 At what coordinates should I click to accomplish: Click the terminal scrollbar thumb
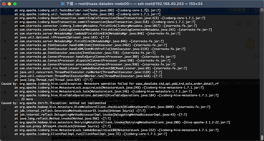pyautogui.click(x=262, y=138)
